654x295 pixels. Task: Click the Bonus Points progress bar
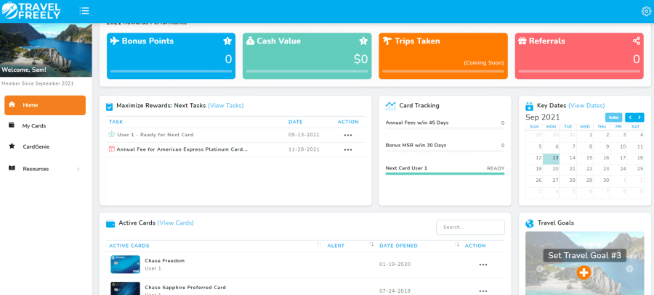coord(171,72)
